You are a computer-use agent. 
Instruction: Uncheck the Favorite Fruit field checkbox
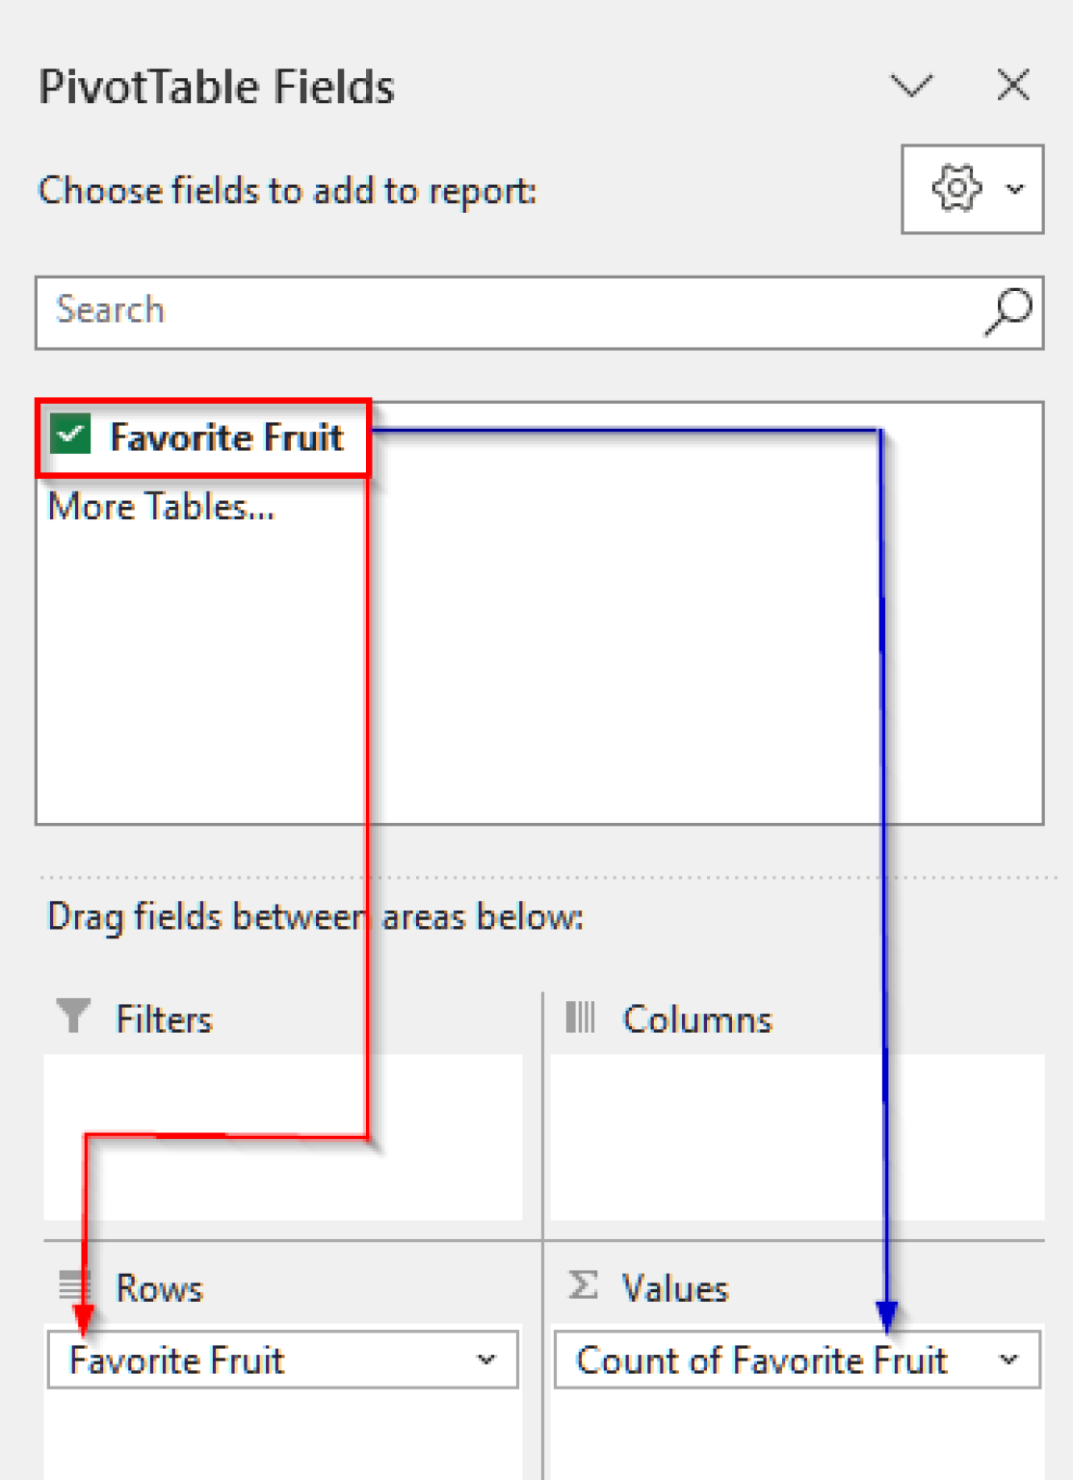[70, 436]
